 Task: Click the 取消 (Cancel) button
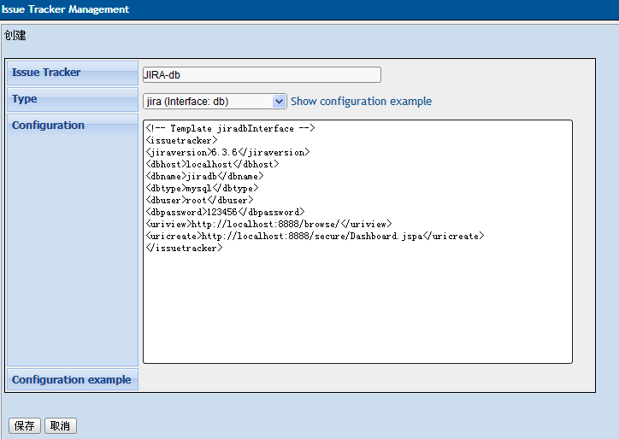(61, 425)
